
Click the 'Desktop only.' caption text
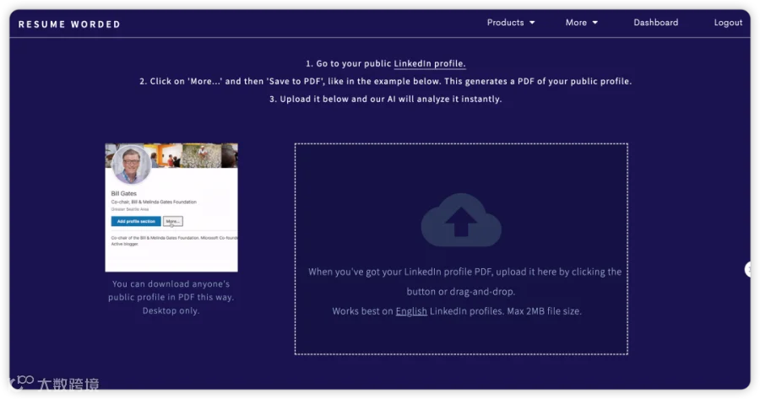pos(171,310)
